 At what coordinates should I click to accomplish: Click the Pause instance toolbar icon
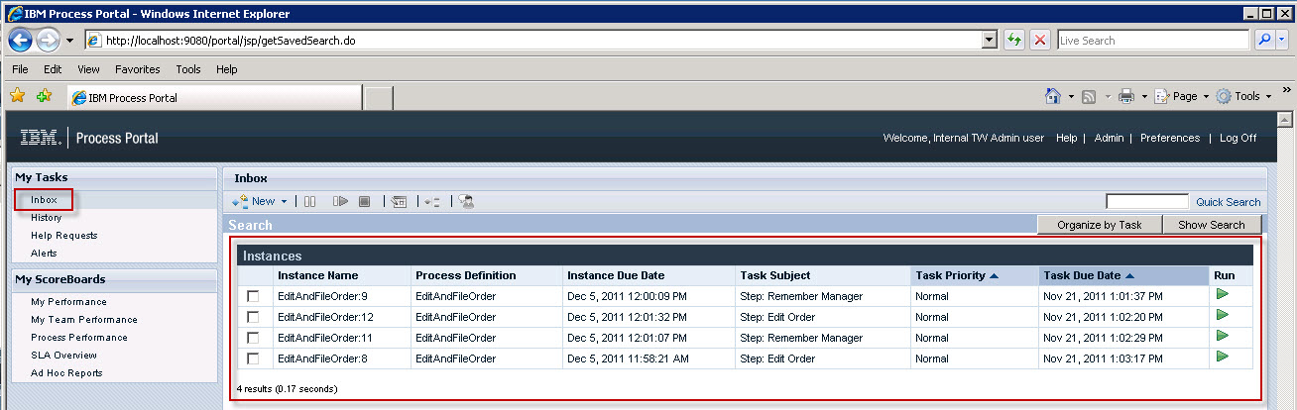310,201
